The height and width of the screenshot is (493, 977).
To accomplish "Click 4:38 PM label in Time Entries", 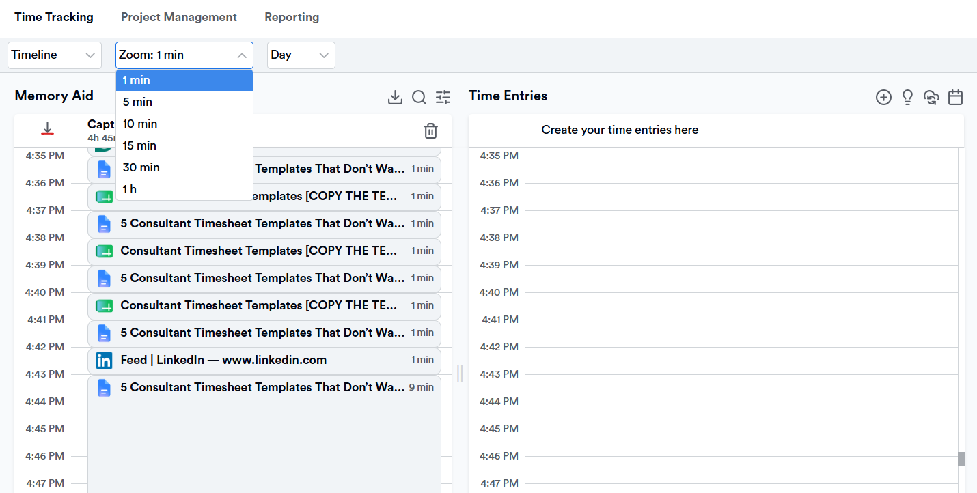I will click(x=499, y=238).
